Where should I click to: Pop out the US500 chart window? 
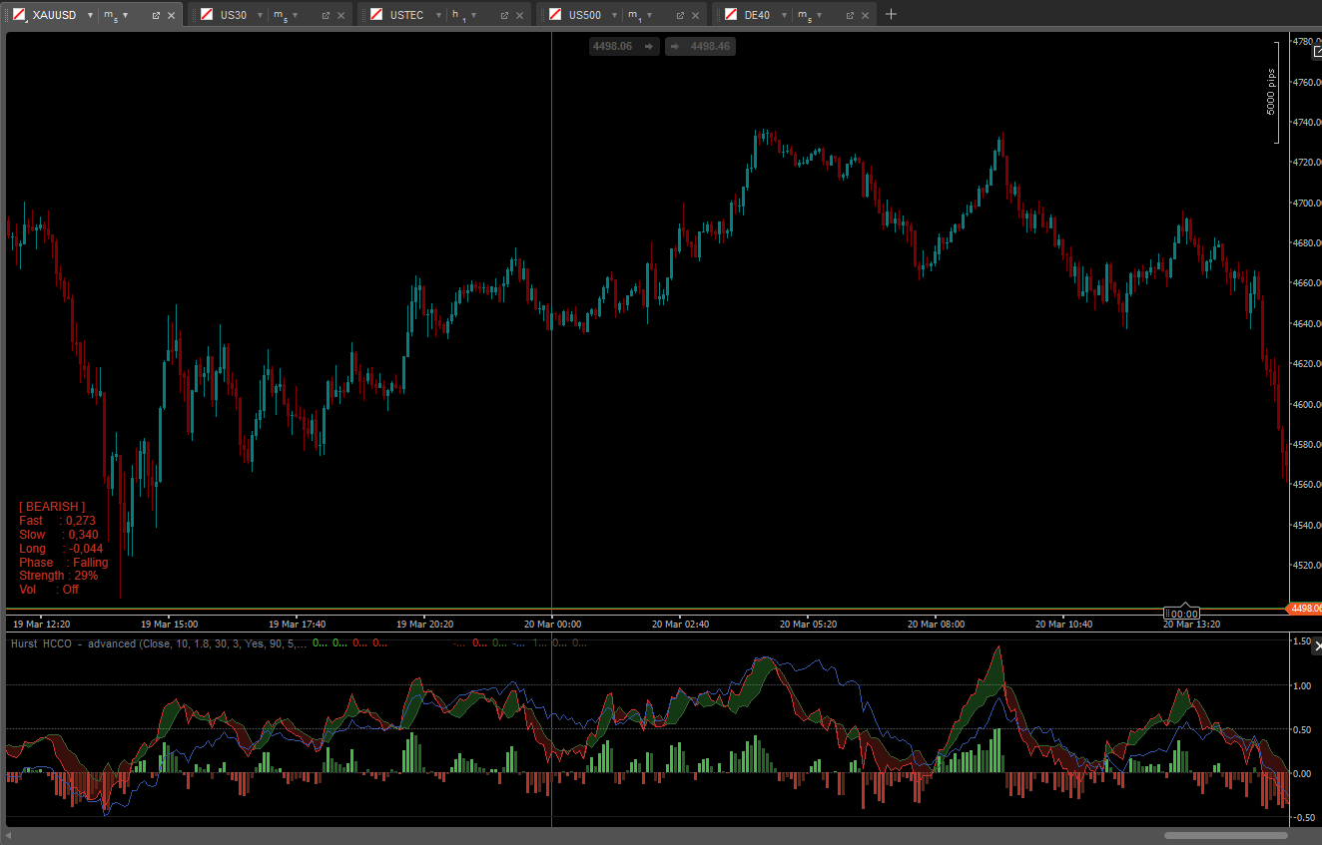tap(680, 15)
